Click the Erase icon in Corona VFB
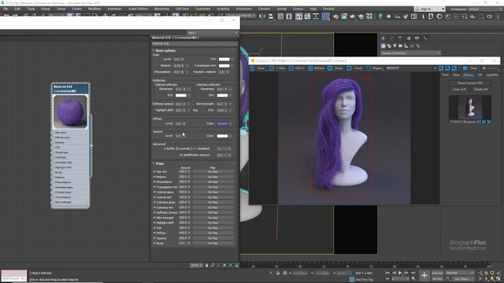The height and width of the screenshot is (283, 504). [330, 68]
